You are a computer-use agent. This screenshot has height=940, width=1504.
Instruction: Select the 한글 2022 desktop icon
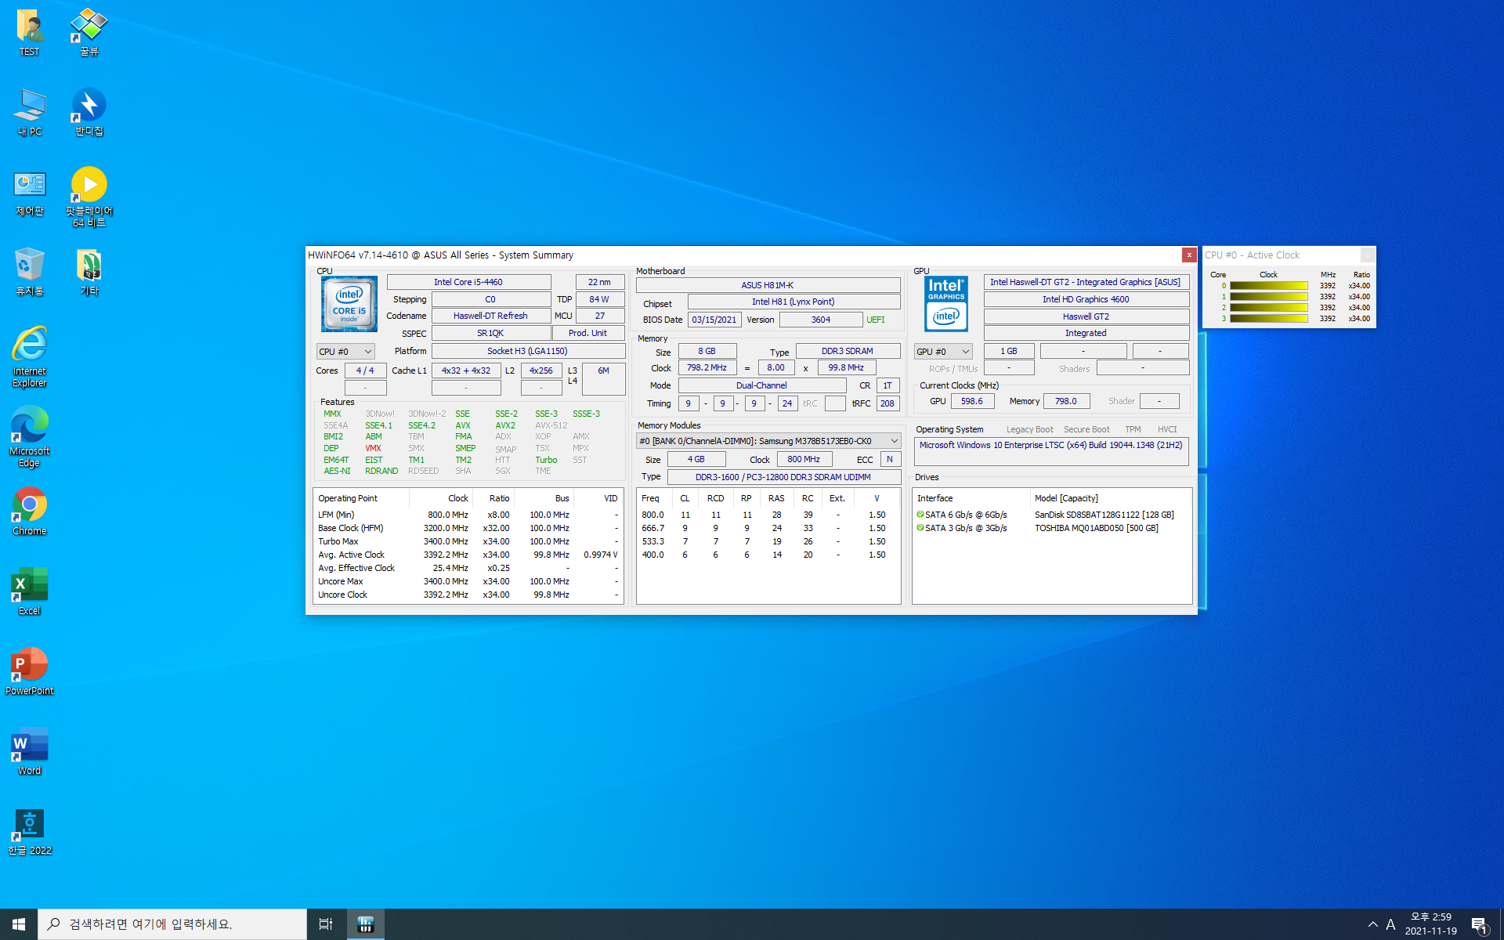pos(30,832)
